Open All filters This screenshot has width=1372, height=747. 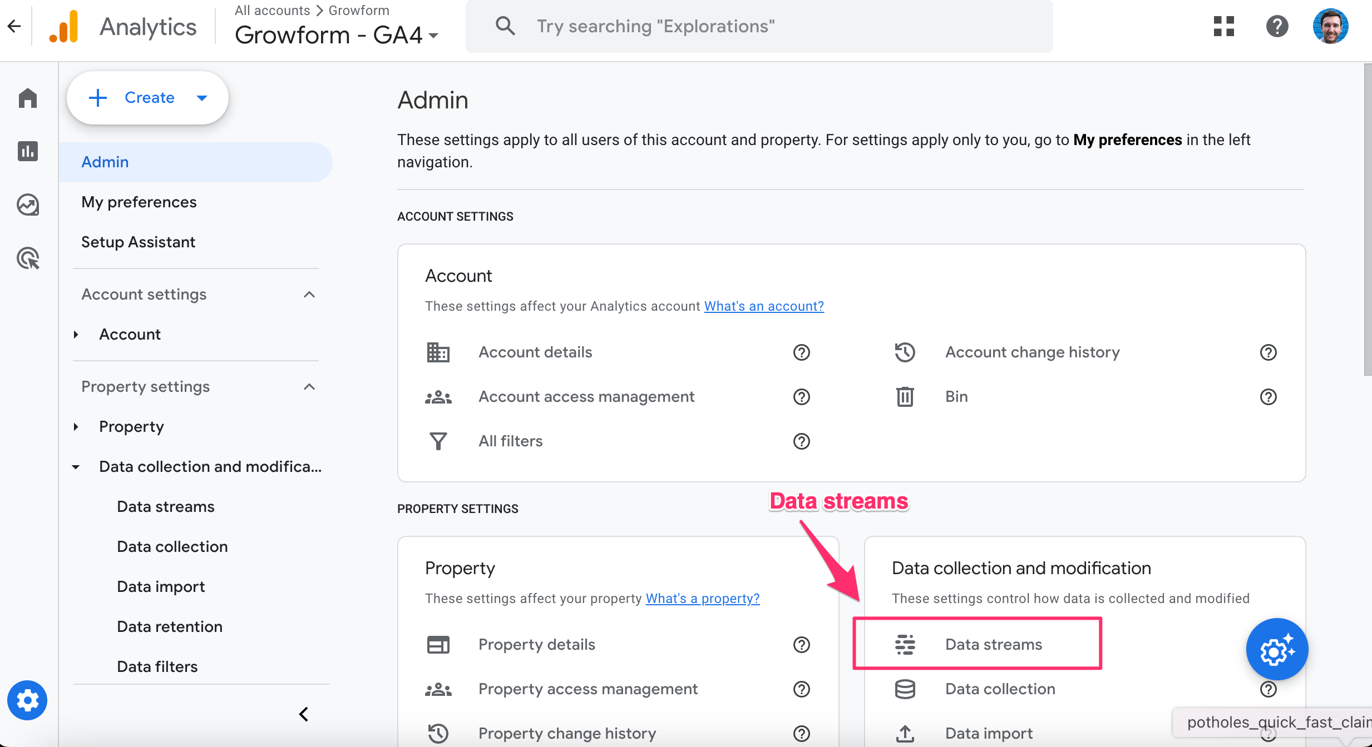(510, 441)
